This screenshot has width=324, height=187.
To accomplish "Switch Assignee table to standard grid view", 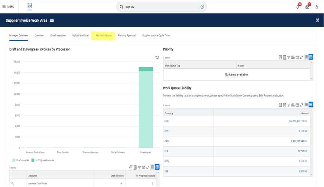I will [x=157, y=167].
